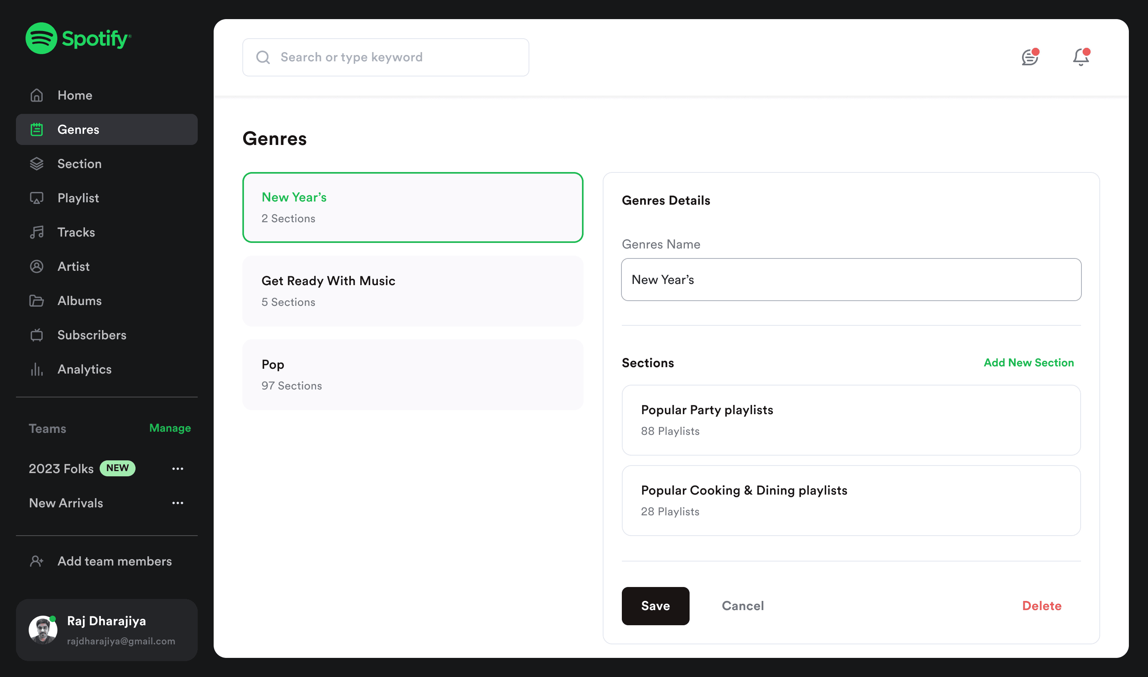Open the chat messages icon
The width and height of the screenshot is (1148, 677).
pos(1030,57)
